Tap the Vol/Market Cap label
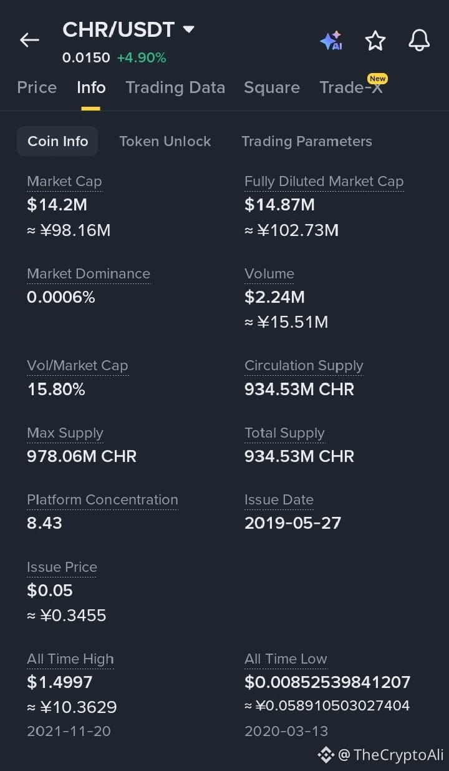Image resolution: width=449 pixels, height=771 pixels. pos(77,365)
